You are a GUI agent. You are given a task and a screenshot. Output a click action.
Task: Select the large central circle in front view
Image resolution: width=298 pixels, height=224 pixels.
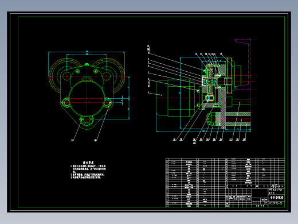click(x=87, y=99)
